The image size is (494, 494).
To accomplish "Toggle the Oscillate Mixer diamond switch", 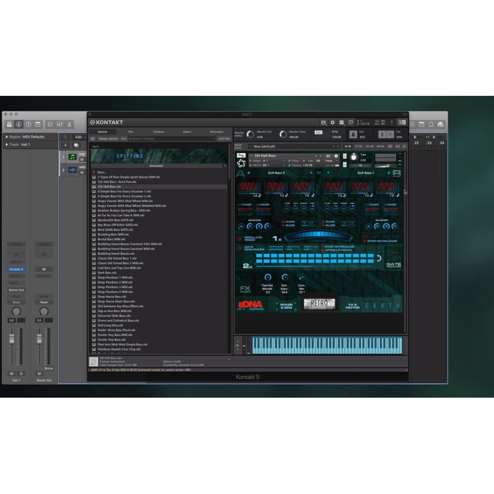I will (240, 239).
